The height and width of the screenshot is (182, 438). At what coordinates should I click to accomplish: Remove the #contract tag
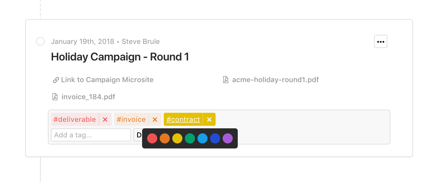(209, 120)
